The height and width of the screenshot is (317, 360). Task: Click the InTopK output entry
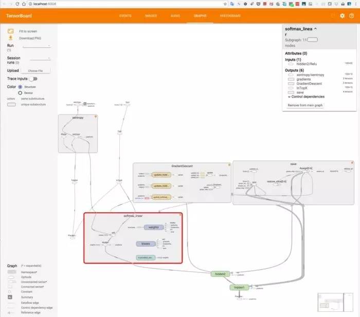point(302,88)
